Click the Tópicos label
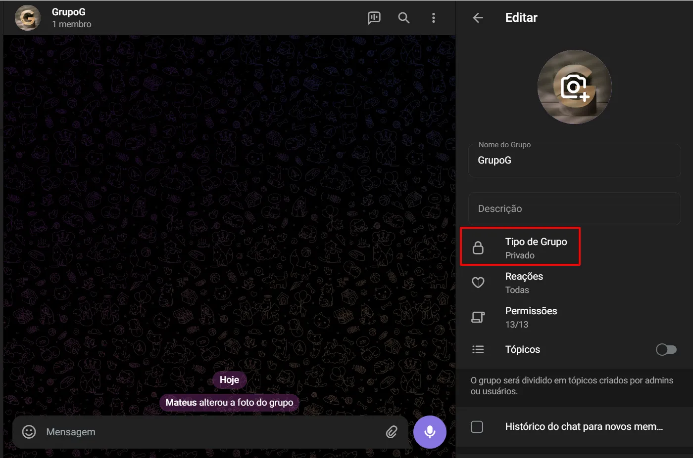Image resolution: width=693 pixels, height=458 pixels. [523, 349]
